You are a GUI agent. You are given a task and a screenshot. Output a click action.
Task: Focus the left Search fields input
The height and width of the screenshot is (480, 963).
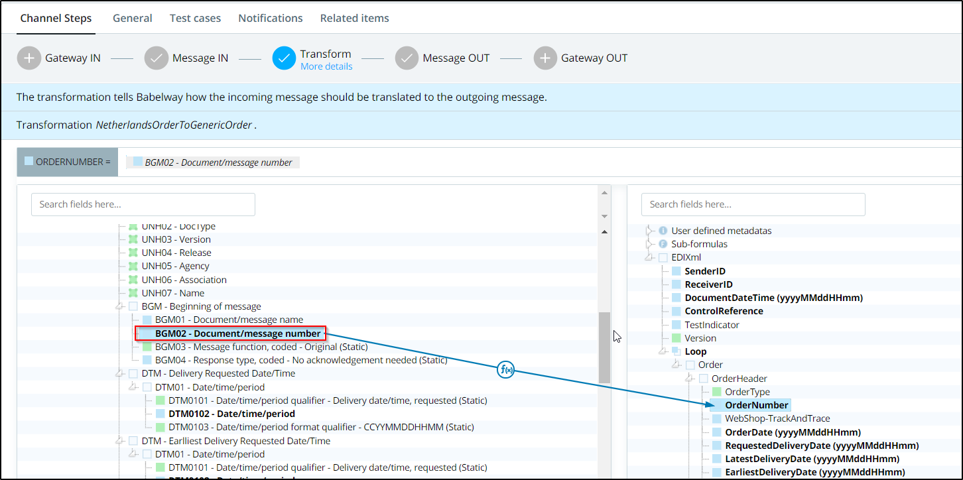143,204
